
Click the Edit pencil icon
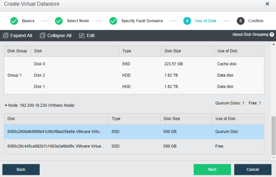(82, 35)
